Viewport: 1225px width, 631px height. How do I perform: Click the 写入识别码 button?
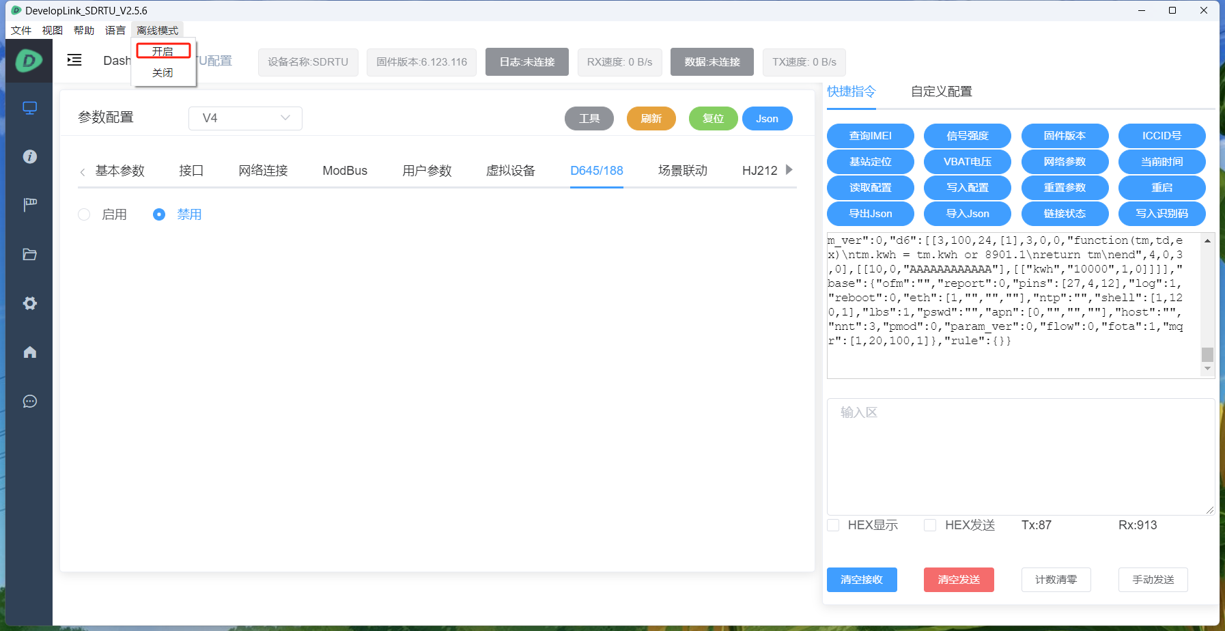1162,214
